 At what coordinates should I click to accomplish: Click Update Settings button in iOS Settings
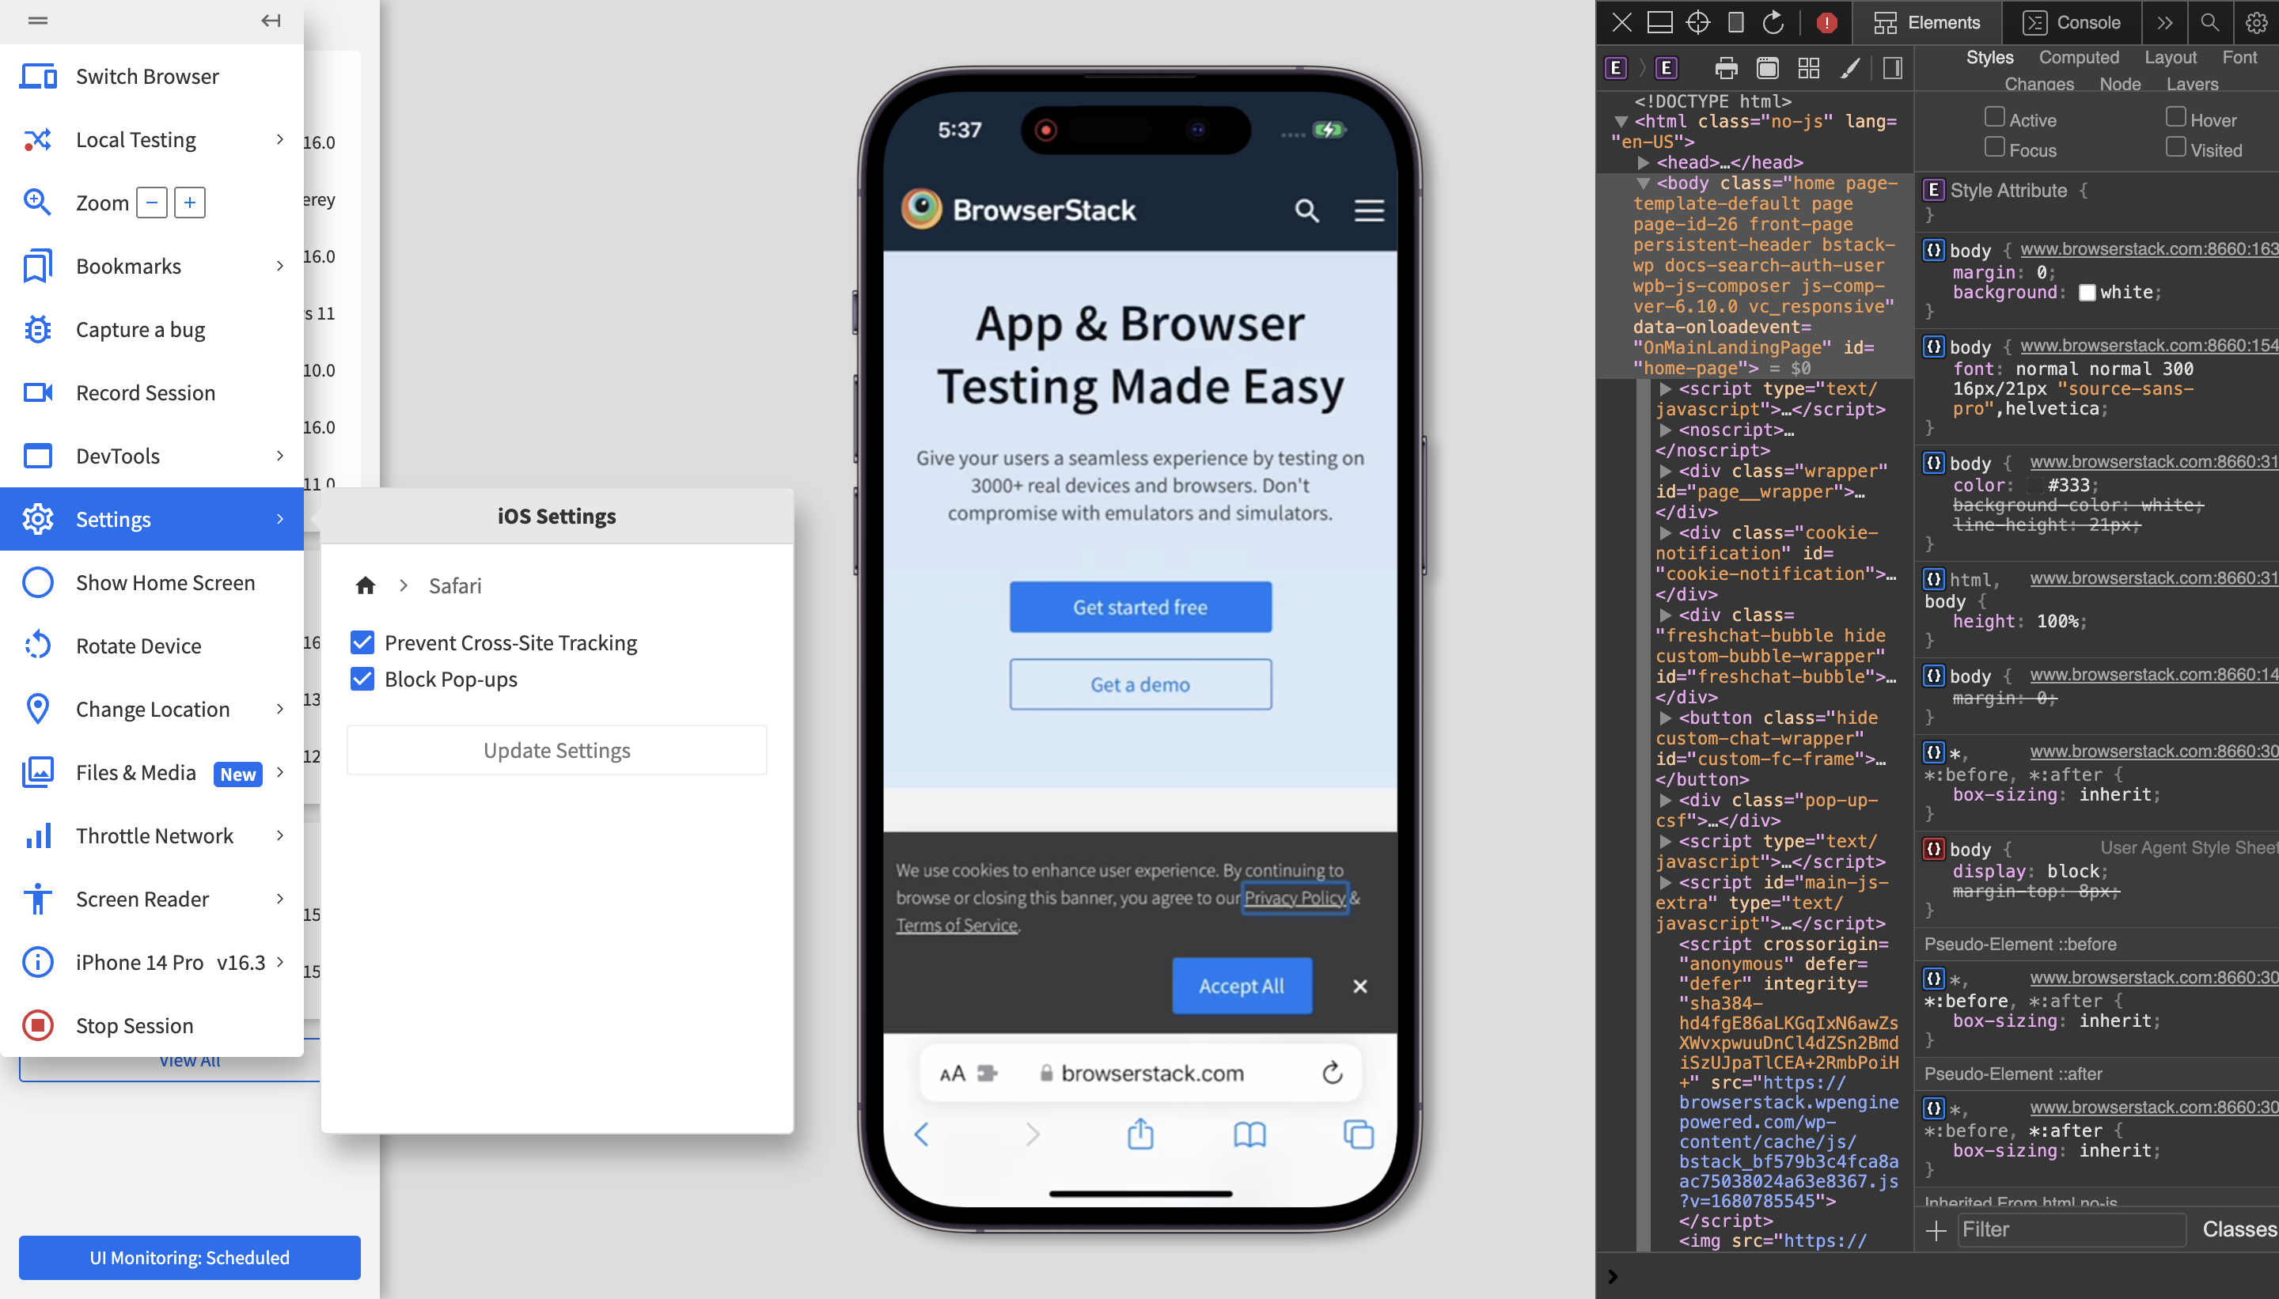(556, 748)
